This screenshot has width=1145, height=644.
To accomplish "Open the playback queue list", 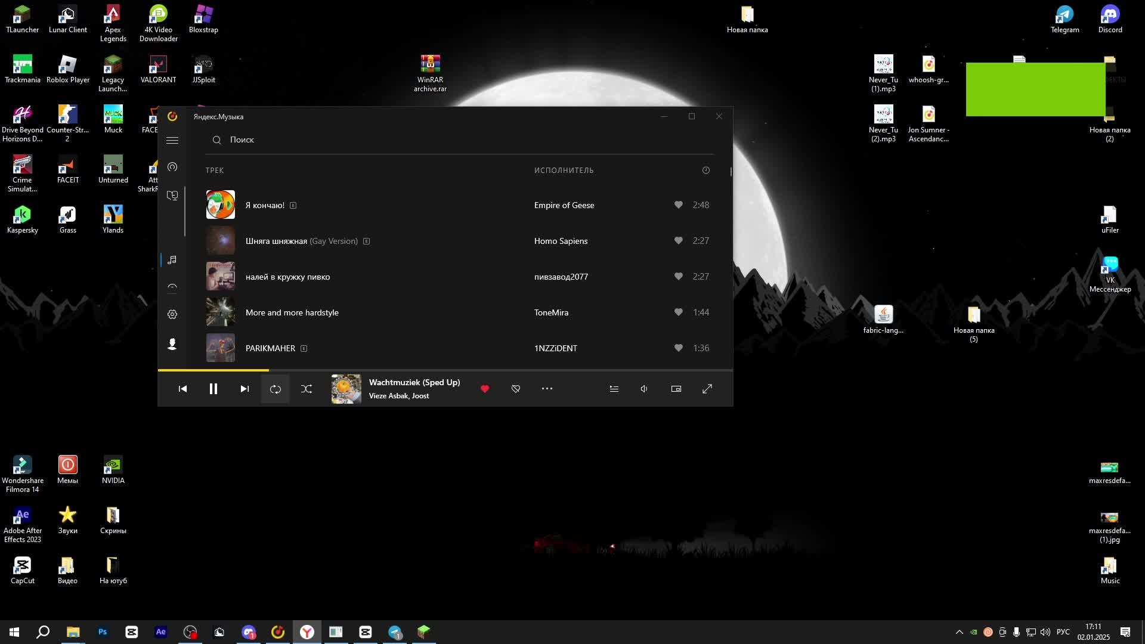I will tap(614, 389).
